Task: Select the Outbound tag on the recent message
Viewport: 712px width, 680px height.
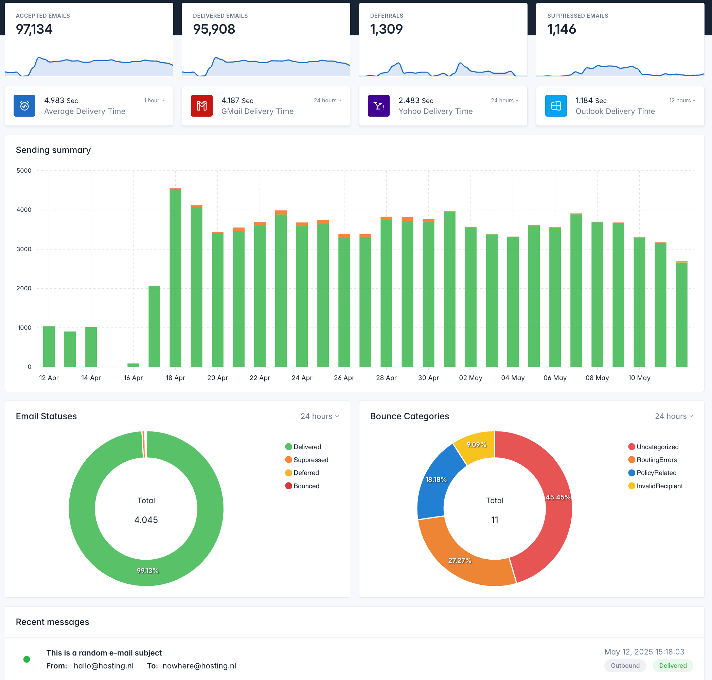Action: [625, 666]
